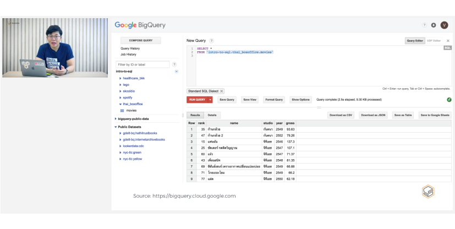Click the gross value 93.63
The height and width of the screenshot is (229, 455).
pyautogui.click(x=290, y=129)
